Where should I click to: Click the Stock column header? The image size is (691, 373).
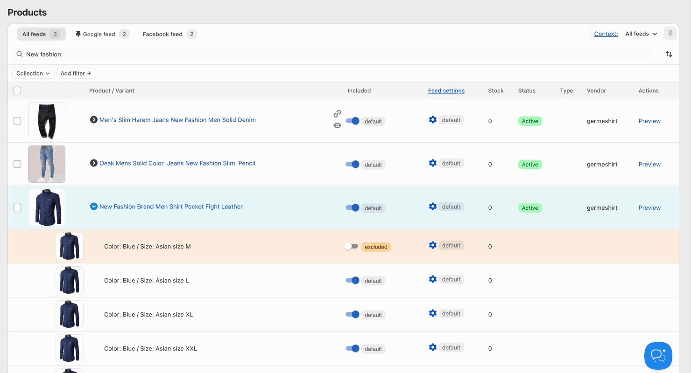pyautogui.click(x=496, y=90)
